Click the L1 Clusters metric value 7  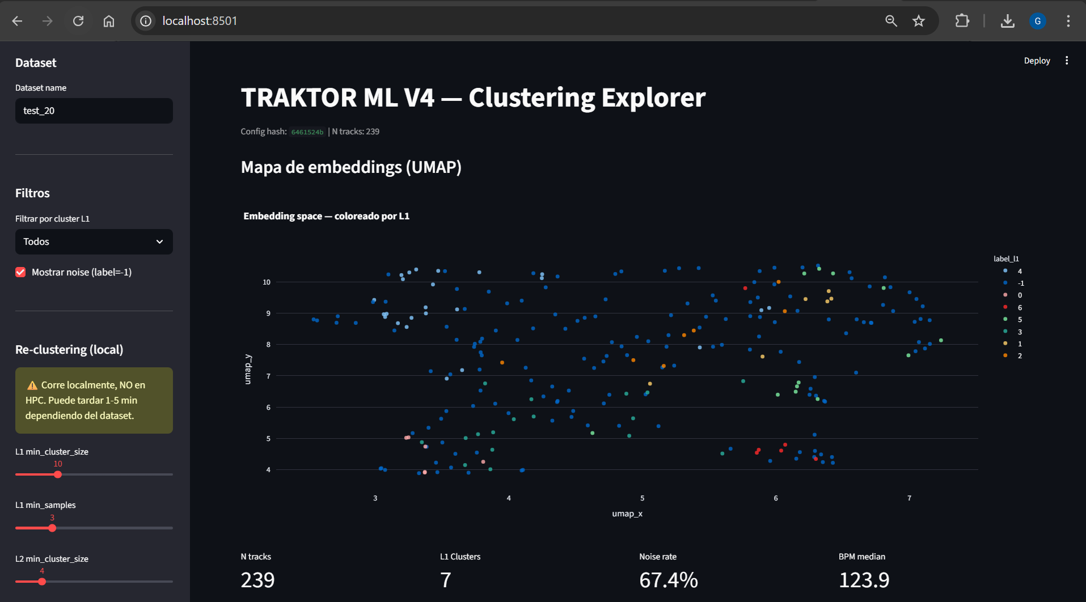tap(446, 580)
